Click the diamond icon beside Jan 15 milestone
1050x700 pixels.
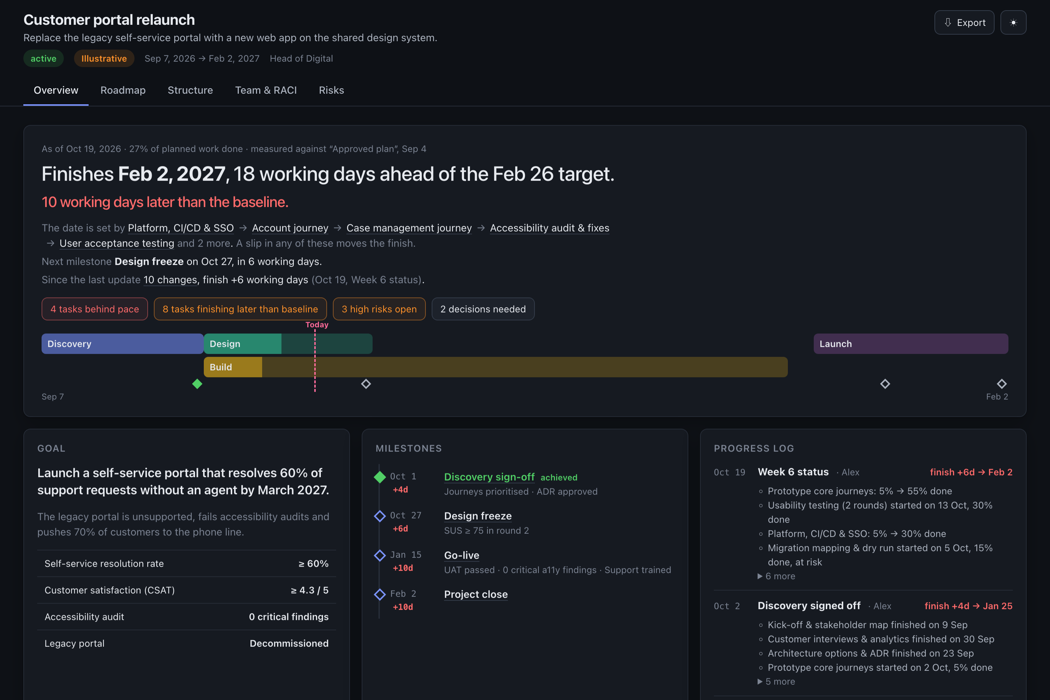[380, 555]
